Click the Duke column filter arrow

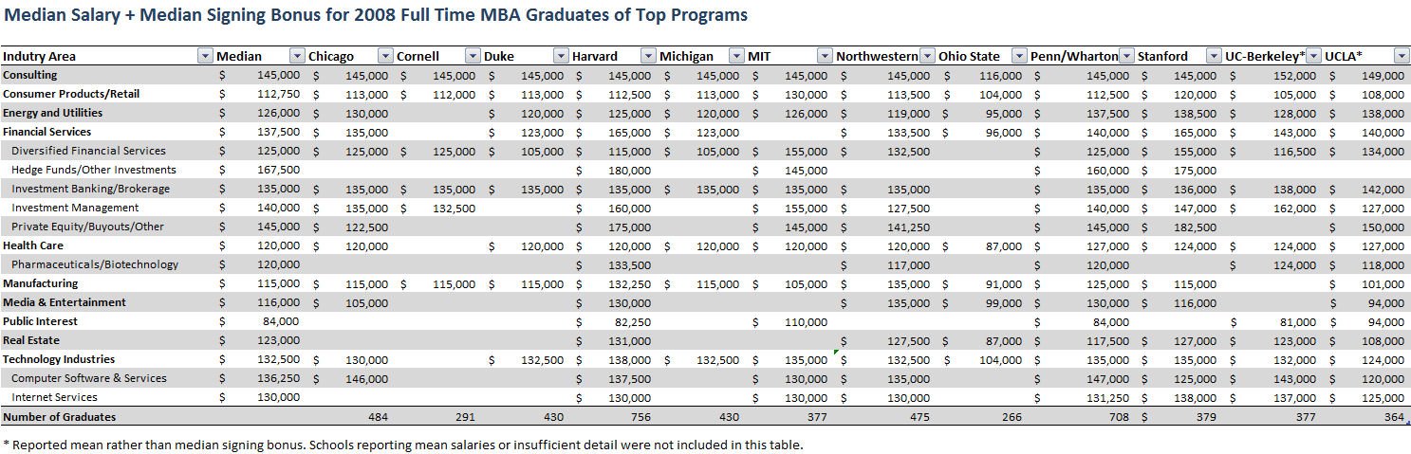coord(561,56)
